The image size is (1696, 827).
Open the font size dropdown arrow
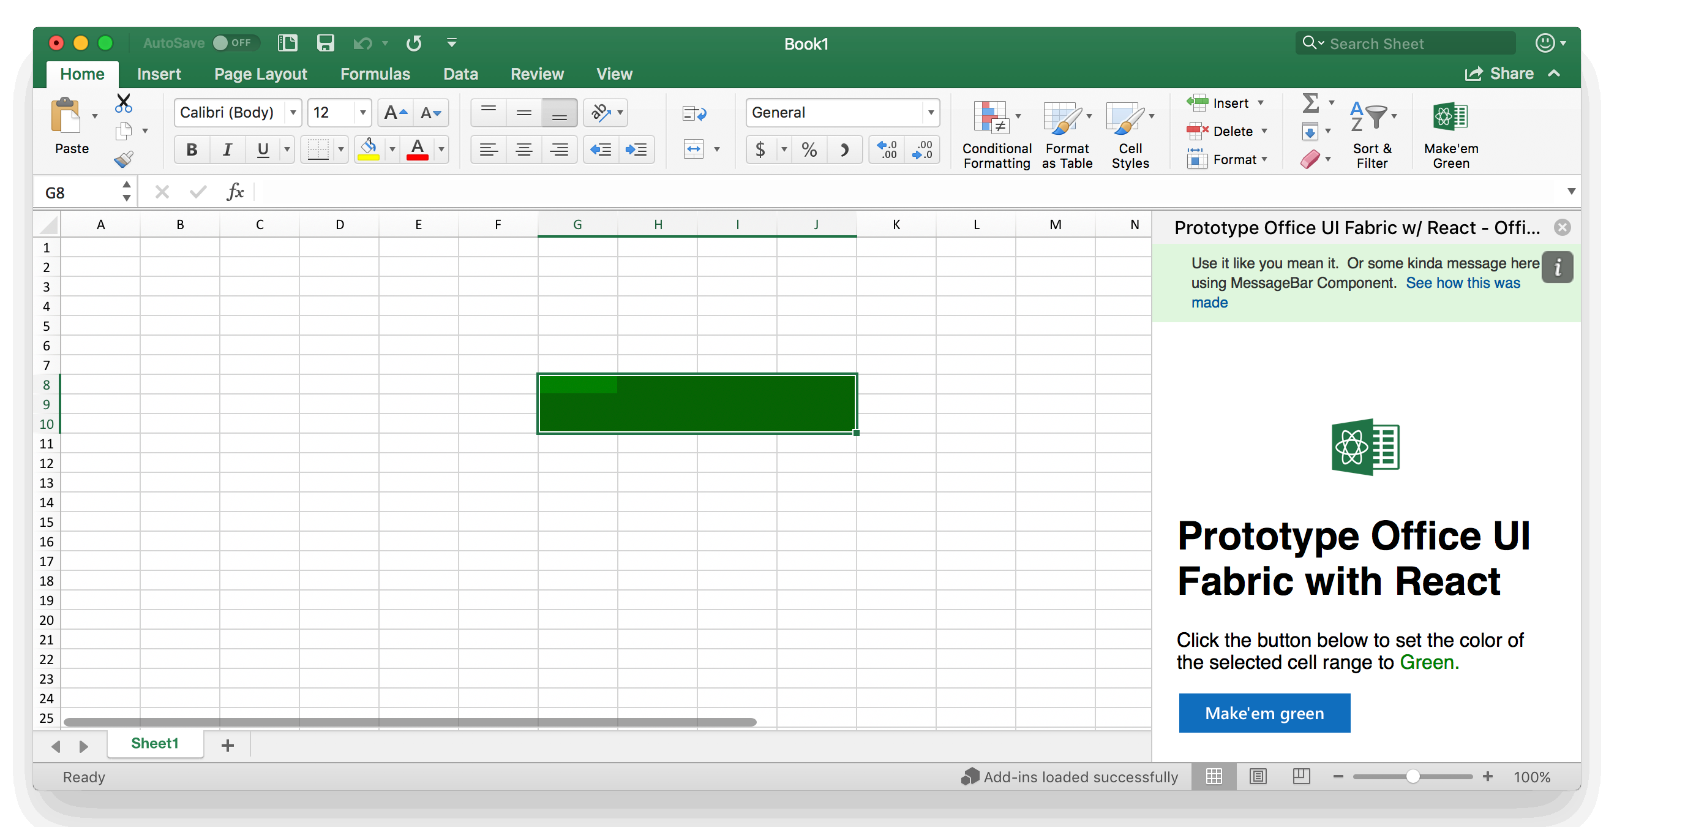tap(362, 113)
